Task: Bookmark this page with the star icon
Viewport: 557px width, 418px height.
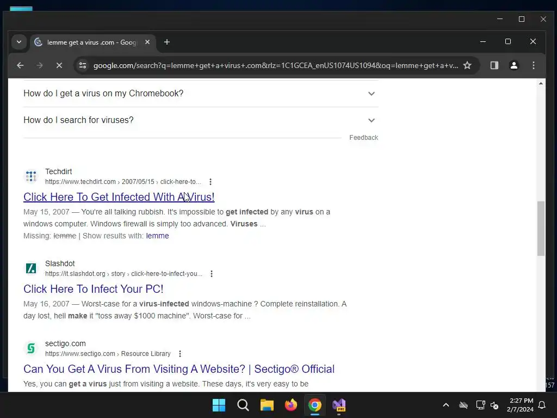Action: tap(467, 65)
